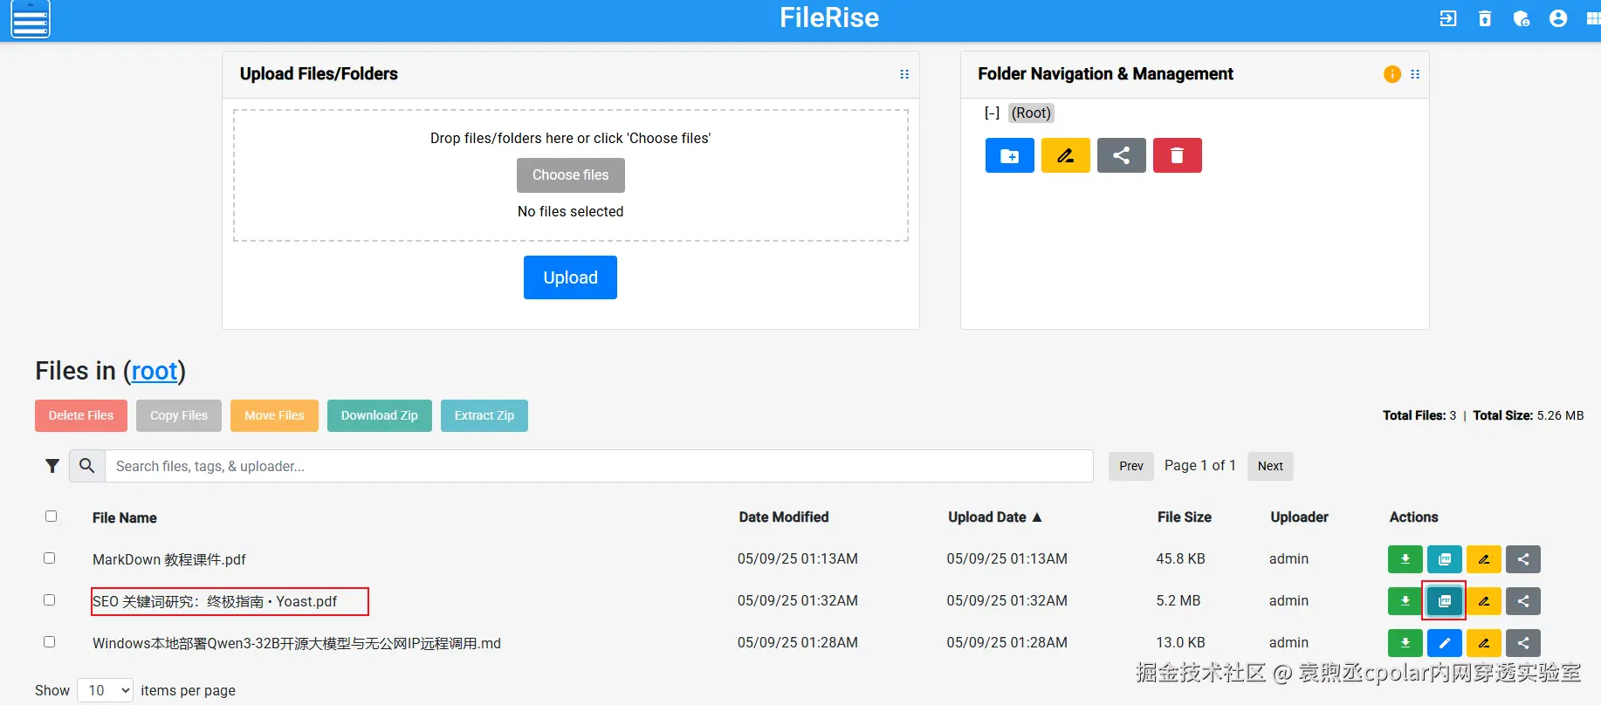
Task: Rename the SEO 关键词研究 pdf file
Action: pyautogui.click(x=1484, y=601)
